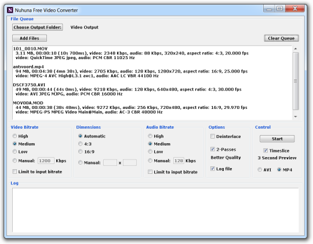Click the scroll down arrow in file queue
Image resolution: width=313 pixels, height=244 pixels.
[296, 116]
